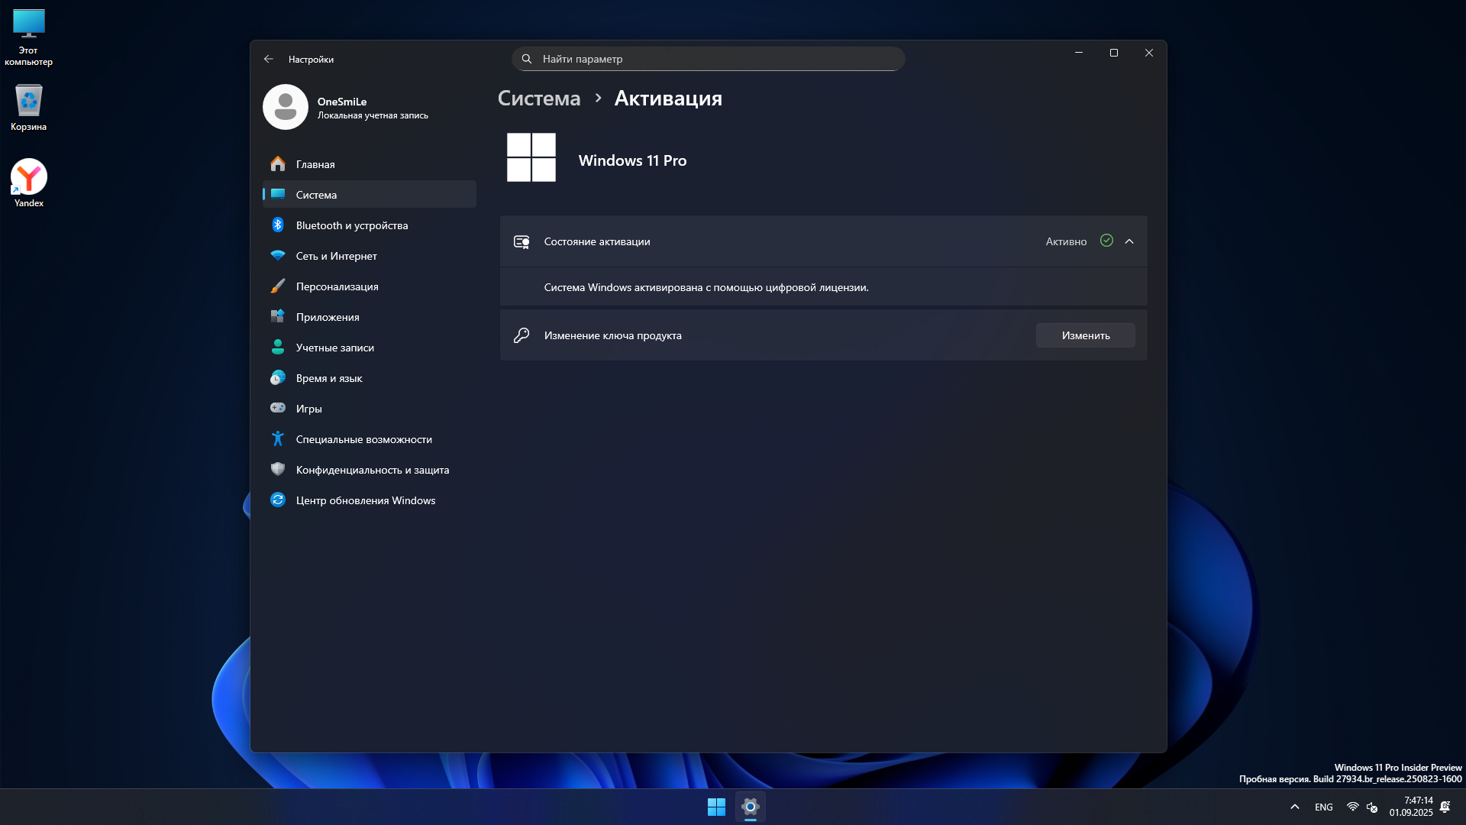Select Главная in the sidebar

click(x=315, y=164)
